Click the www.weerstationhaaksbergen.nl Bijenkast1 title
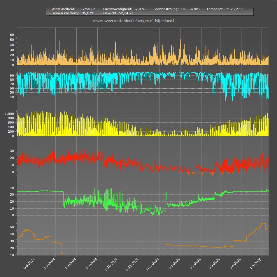The width and height of the screenshot is (277, 277). 134,21
